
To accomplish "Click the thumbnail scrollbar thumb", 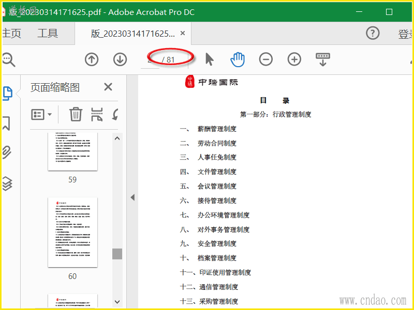I will point(117,254).
